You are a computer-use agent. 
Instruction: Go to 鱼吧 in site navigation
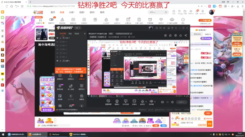click(102, 12)
